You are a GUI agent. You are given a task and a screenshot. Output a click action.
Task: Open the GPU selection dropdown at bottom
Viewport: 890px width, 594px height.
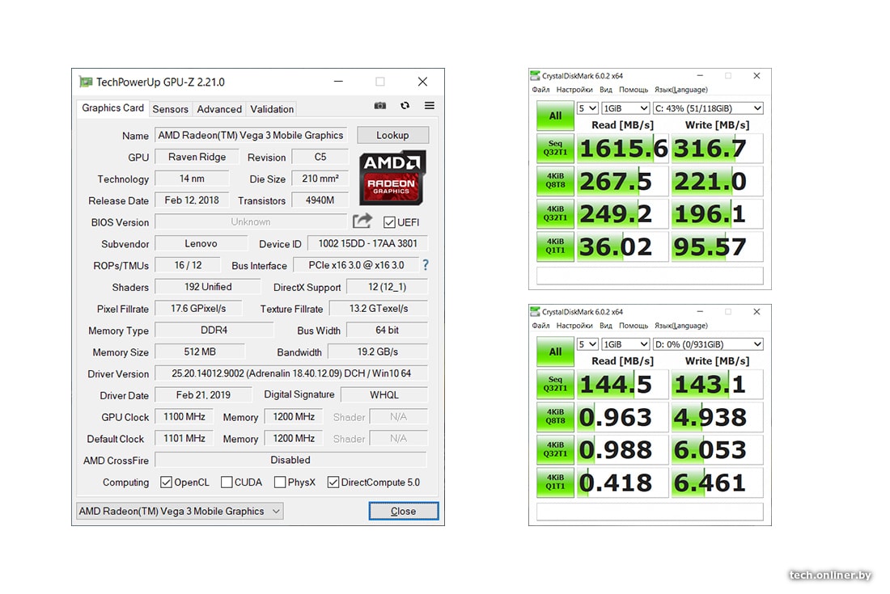tap(180, 512)
